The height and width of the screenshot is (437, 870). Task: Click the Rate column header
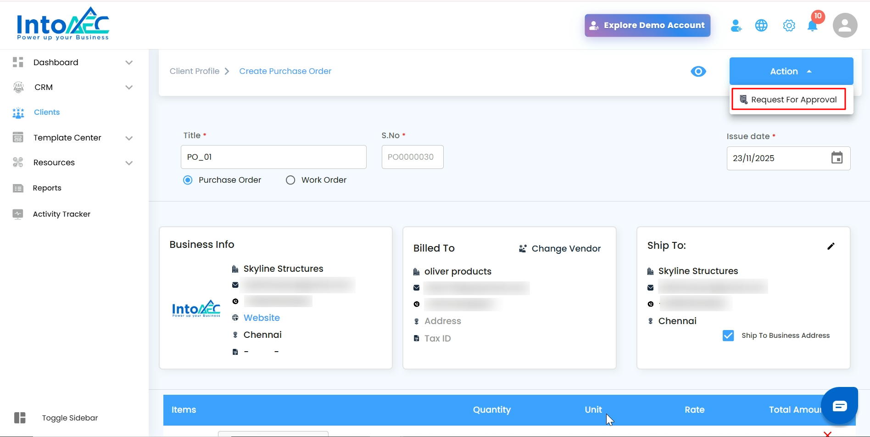pyautogui.click(x=695, y=410)
